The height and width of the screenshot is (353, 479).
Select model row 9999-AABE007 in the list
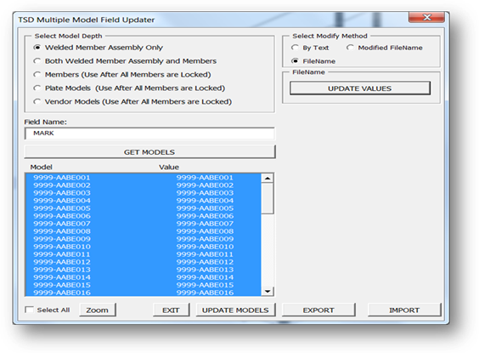[x=144, y=224]
